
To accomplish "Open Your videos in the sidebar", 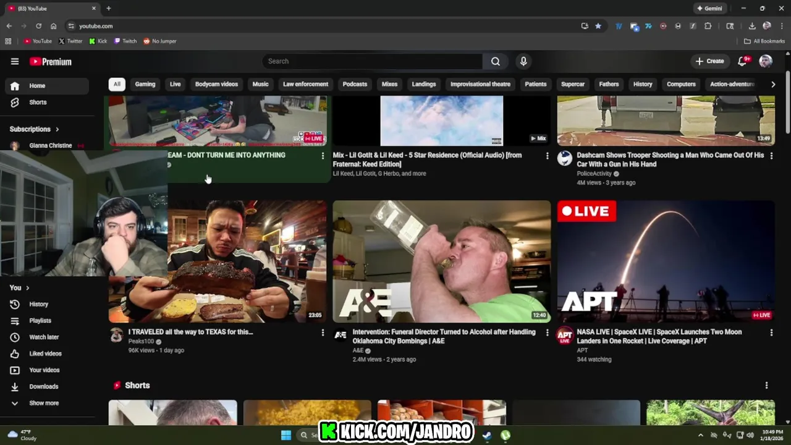I will tap(46, 370).
